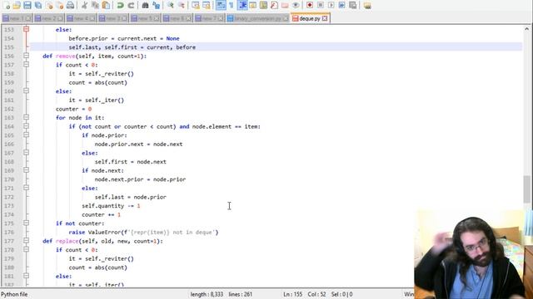Select the deque.py tab
The height and width of the screenshot is (299, 533).
(x=310, y=18)
